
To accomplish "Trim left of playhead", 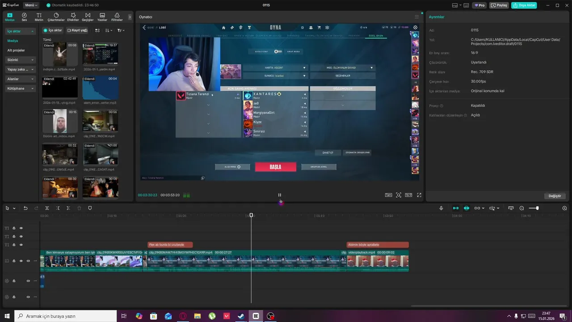I will 58,208.
